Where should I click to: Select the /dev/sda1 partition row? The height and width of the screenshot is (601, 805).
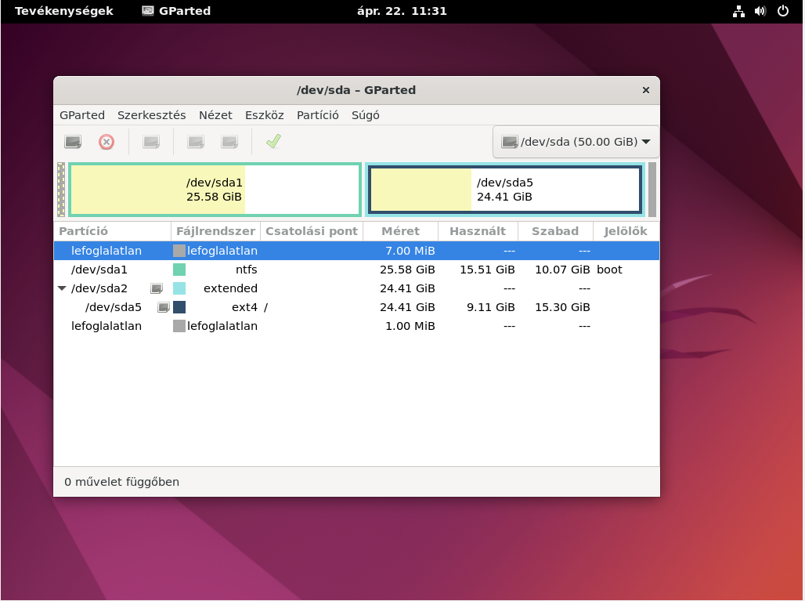click(356, 270)
